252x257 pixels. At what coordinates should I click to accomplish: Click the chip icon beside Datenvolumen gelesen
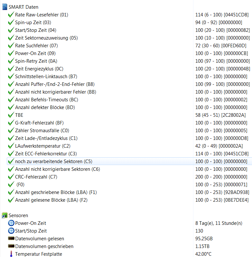(x=11, y=238)
